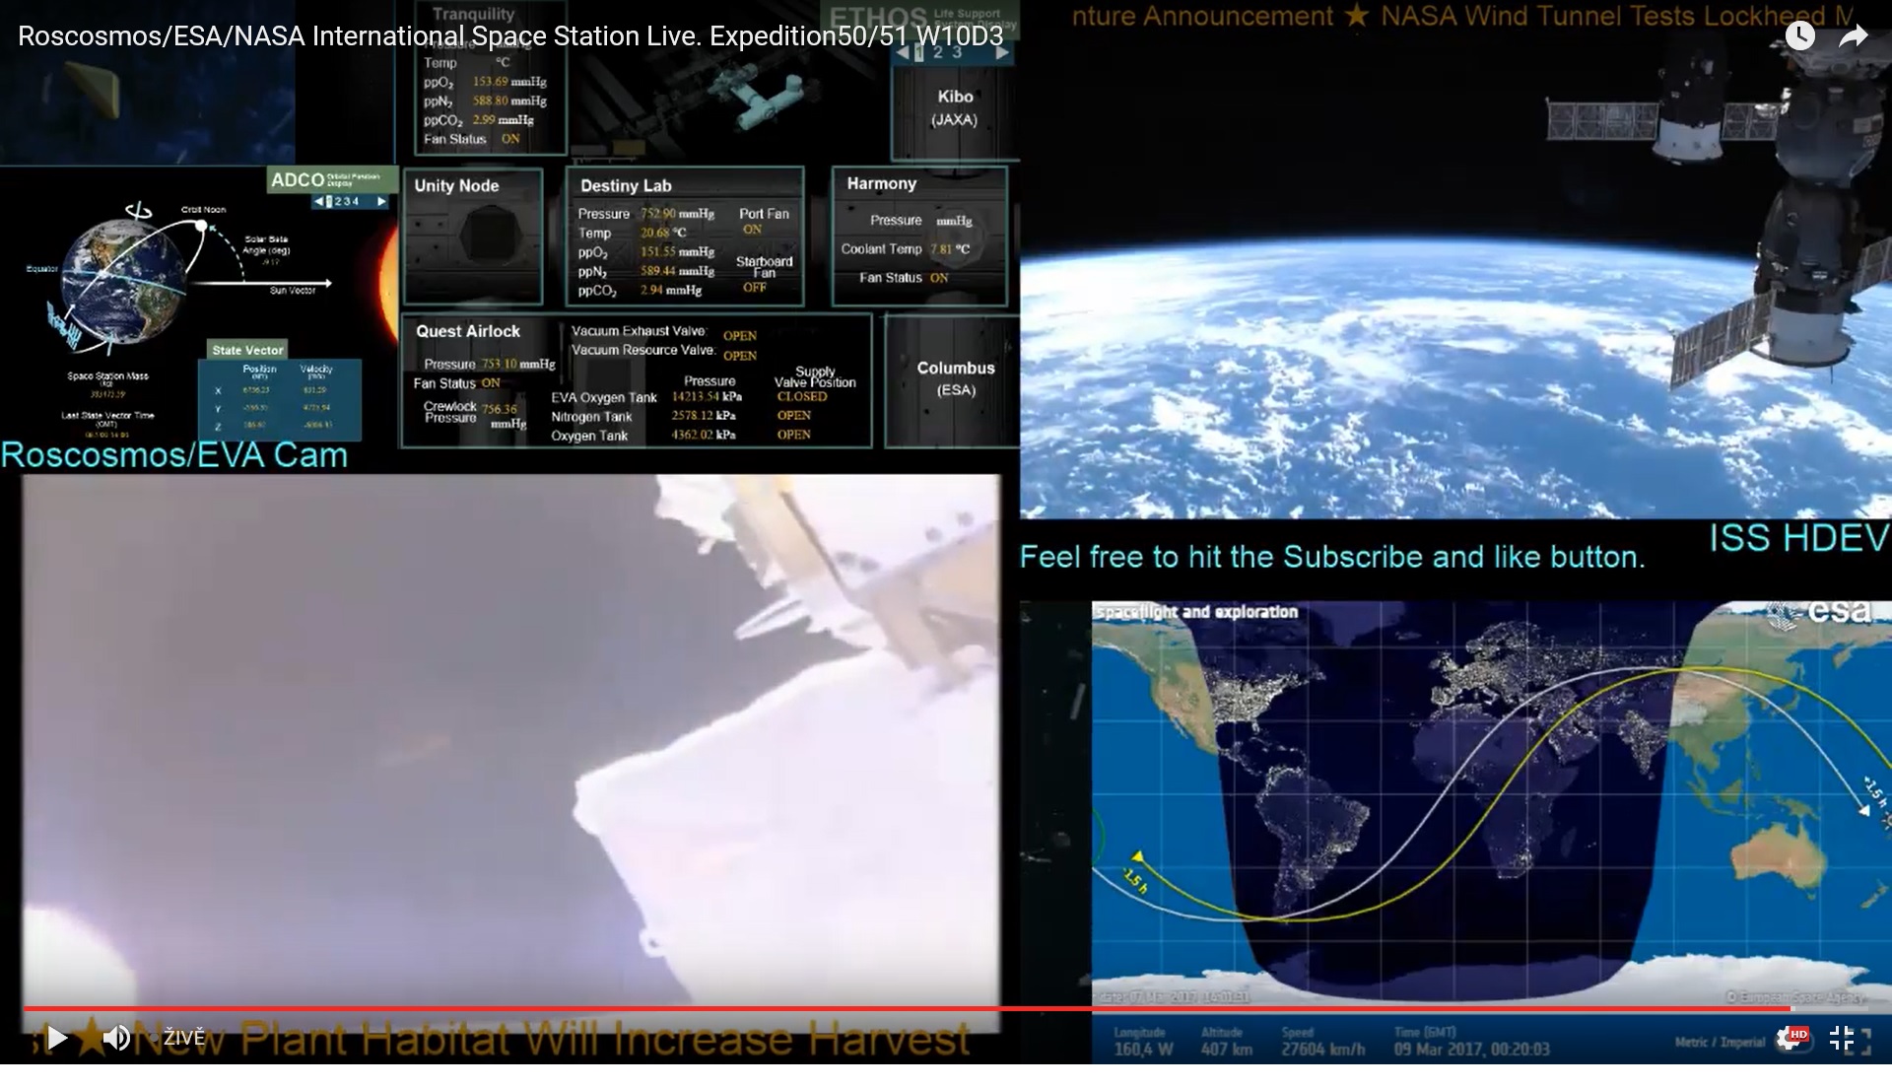Click the Share arrow icon
This screenshot has width=1892, height=1087.
point(1853,36)
